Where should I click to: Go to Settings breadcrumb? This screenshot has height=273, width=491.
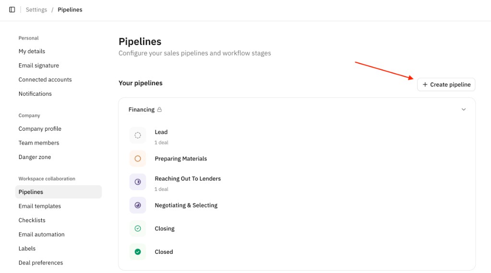(x=36, y=10)
